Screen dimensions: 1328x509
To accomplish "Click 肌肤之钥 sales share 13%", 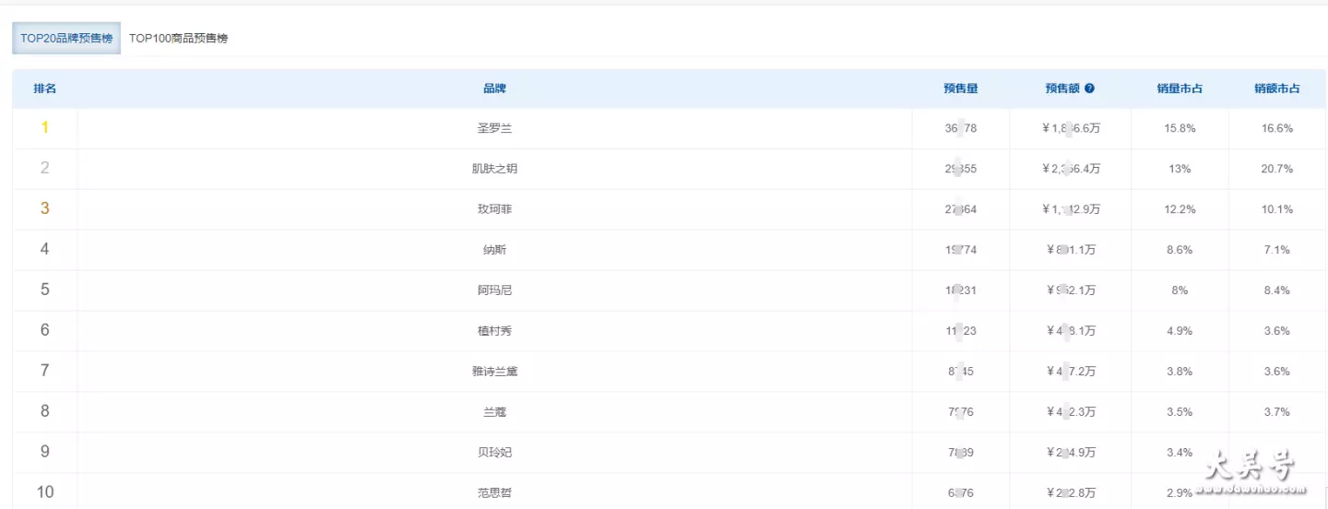I will click(1180, 170).
